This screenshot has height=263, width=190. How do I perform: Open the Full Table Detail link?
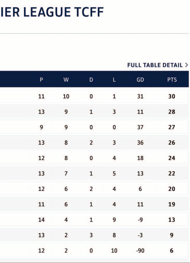155,65
